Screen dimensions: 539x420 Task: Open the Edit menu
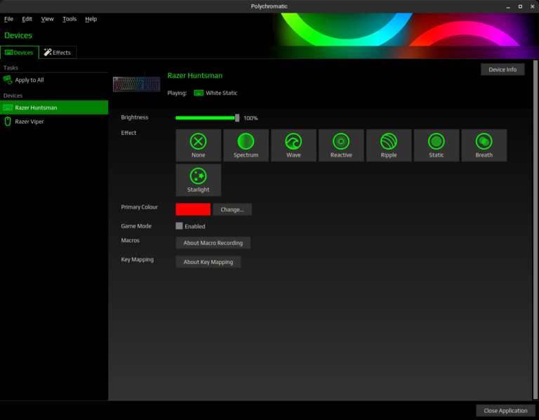click(27, 19)
